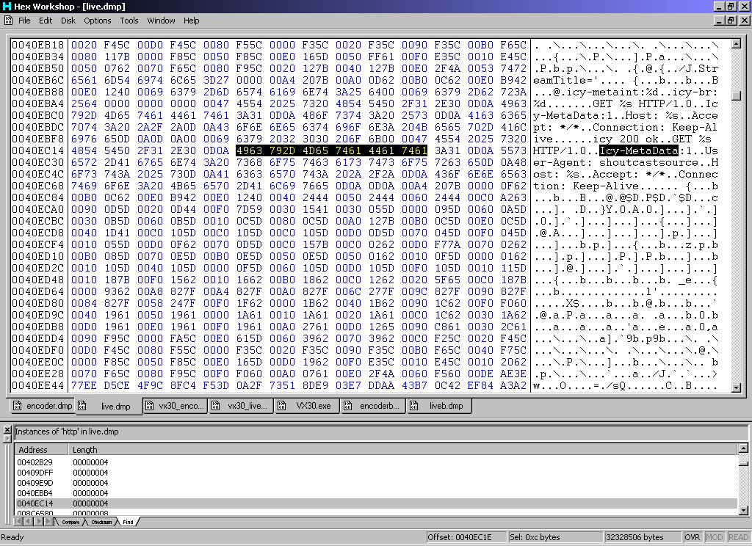The image size is (752, 546).
Task: Sort results by the Address column header
Action: [x=41, y=450]
